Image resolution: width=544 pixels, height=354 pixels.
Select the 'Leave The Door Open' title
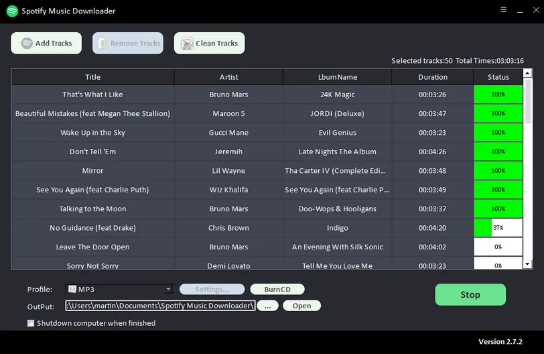click(x=92, y=247)
